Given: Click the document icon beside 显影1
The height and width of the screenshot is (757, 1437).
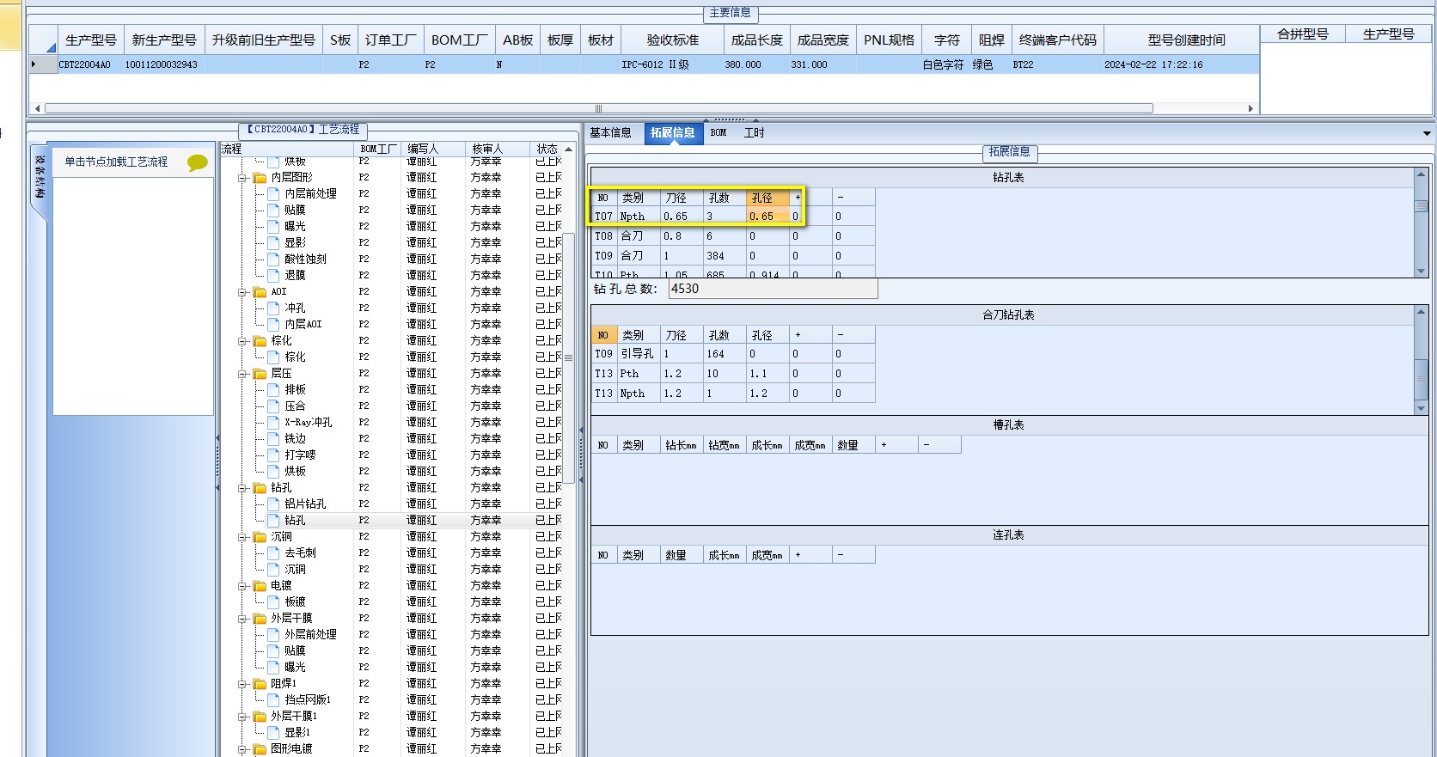Looking at the screenshot, I should point(273,733).
